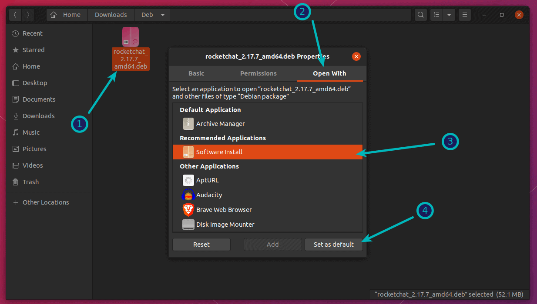Image resolution: width=537 pixels, height=304 pixels.
Task: Open the Starred section in sidebar
Action: [33, 50]
